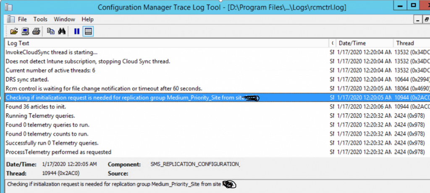Click date cell '1/17/2020 12:20:06 AM'
Viewport: 430px width, 193px height.
coord(364,107)
